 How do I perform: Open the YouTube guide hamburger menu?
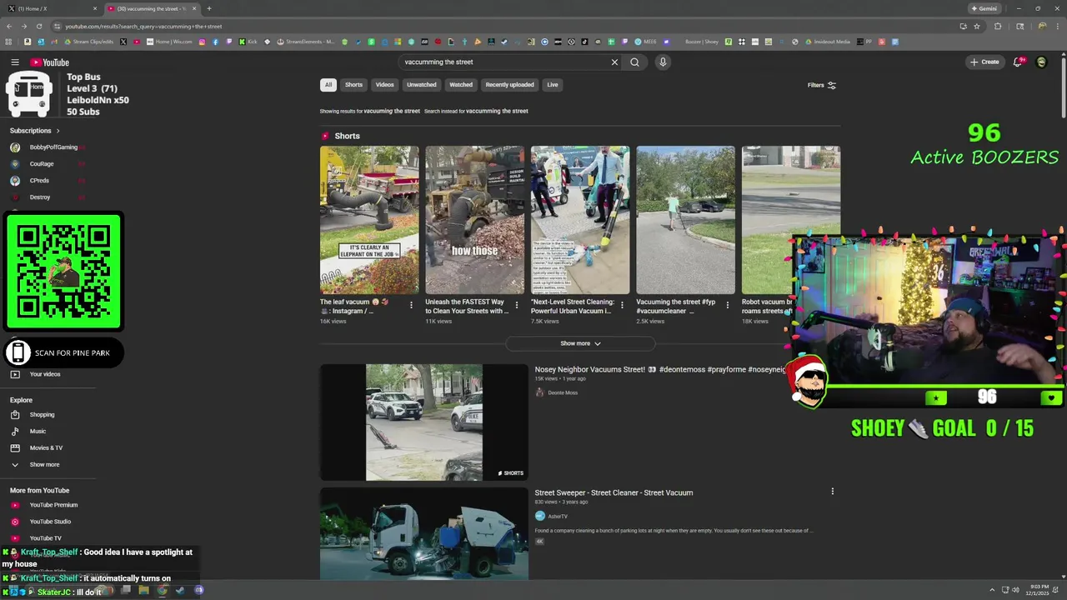(x=15, y=62)
